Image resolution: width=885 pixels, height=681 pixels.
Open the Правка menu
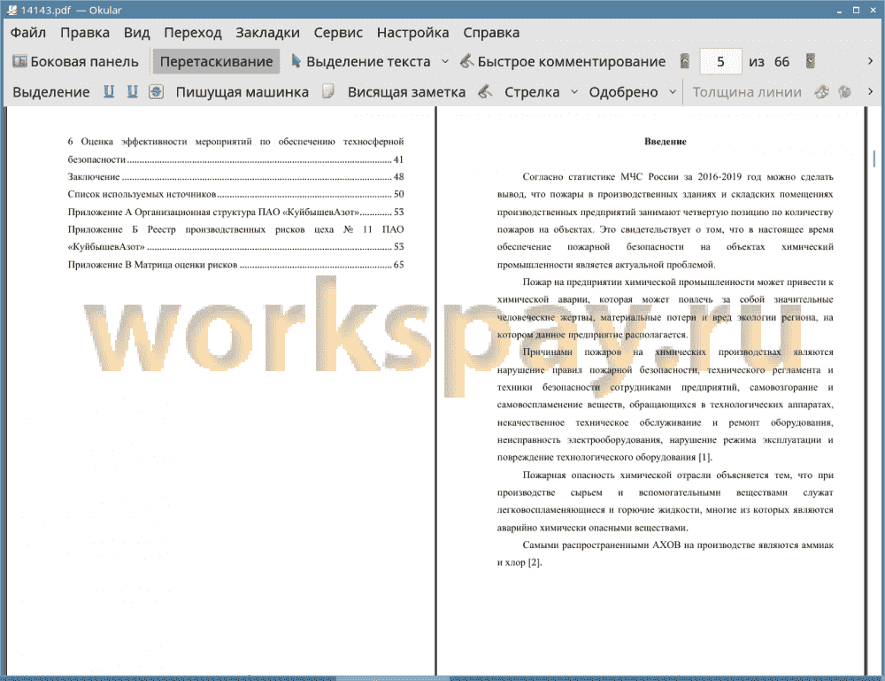(x=85, y=32)
